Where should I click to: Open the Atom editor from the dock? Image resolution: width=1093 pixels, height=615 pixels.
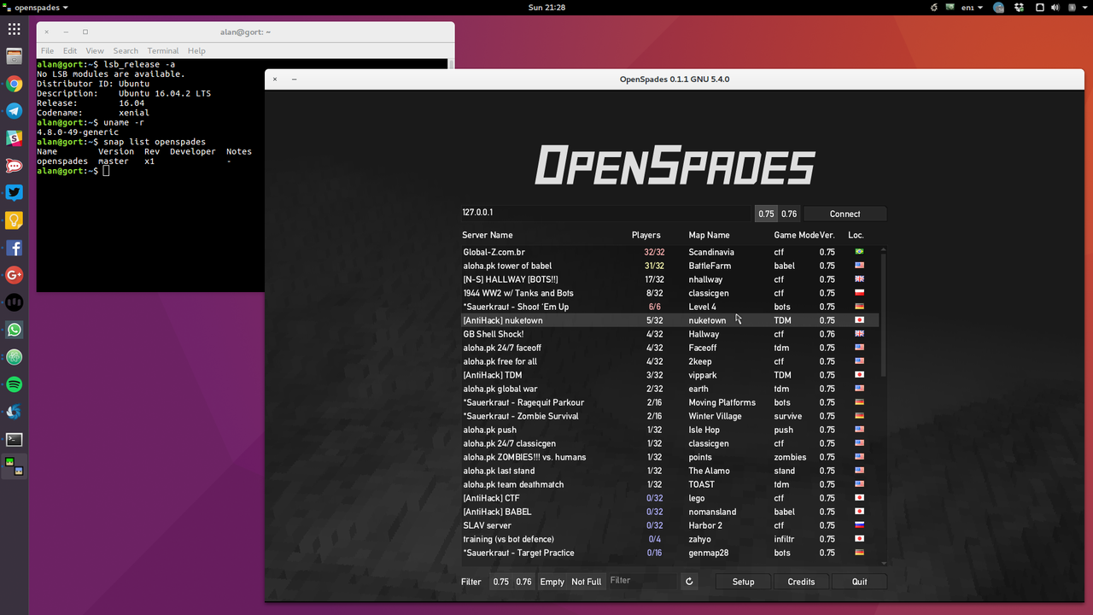pyautogui.click(x=14, y=357)
